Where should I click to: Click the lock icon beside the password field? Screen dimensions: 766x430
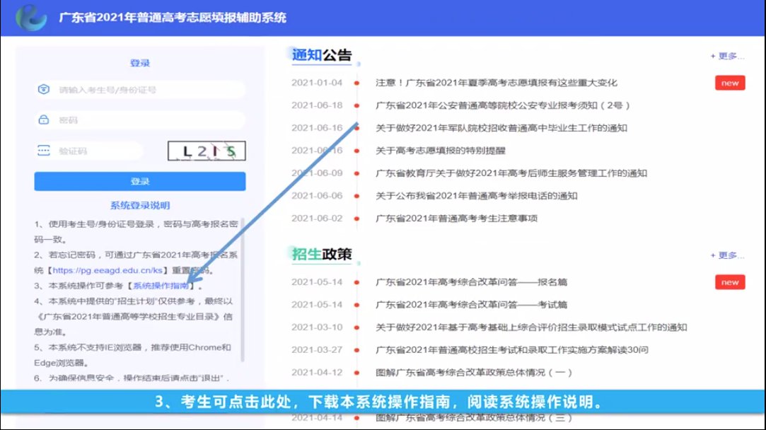pyautogui.click(x=43, y=120)
